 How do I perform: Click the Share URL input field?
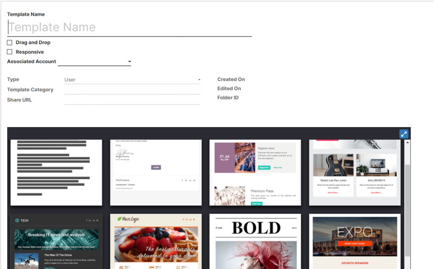point(132,100)
